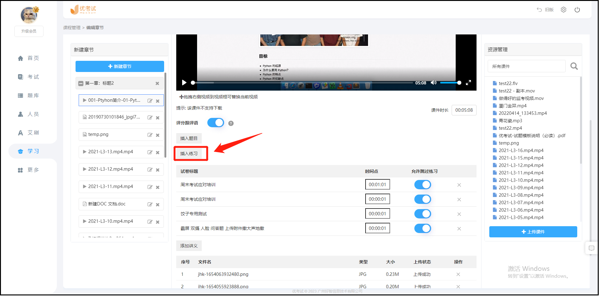This screenshot has width=599, height=296.
Task: Click the chapter list scrollbar
Action: pos(165,115)
